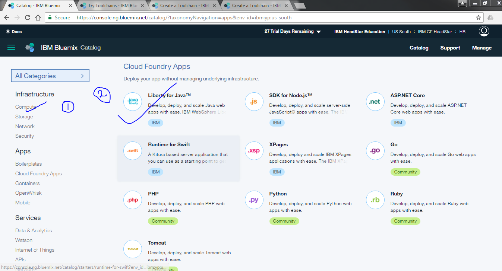Select Internet of Things category
Image resolution: width=502 pixels, height=271 pixels.
coord(35,250)
